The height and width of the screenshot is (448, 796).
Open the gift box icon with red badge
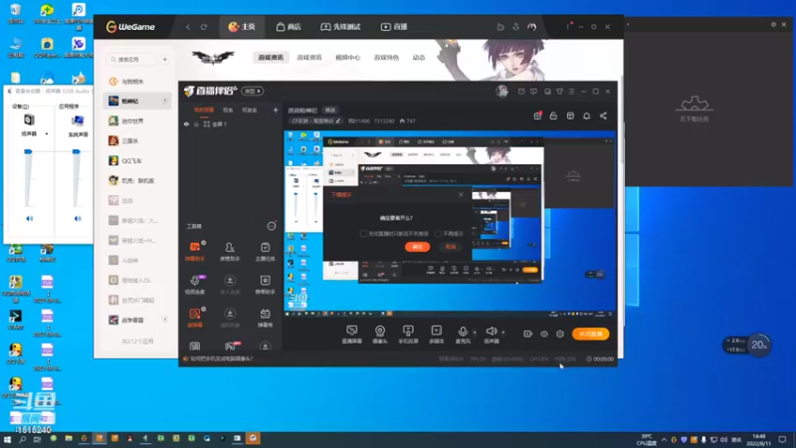click(537, 115)
